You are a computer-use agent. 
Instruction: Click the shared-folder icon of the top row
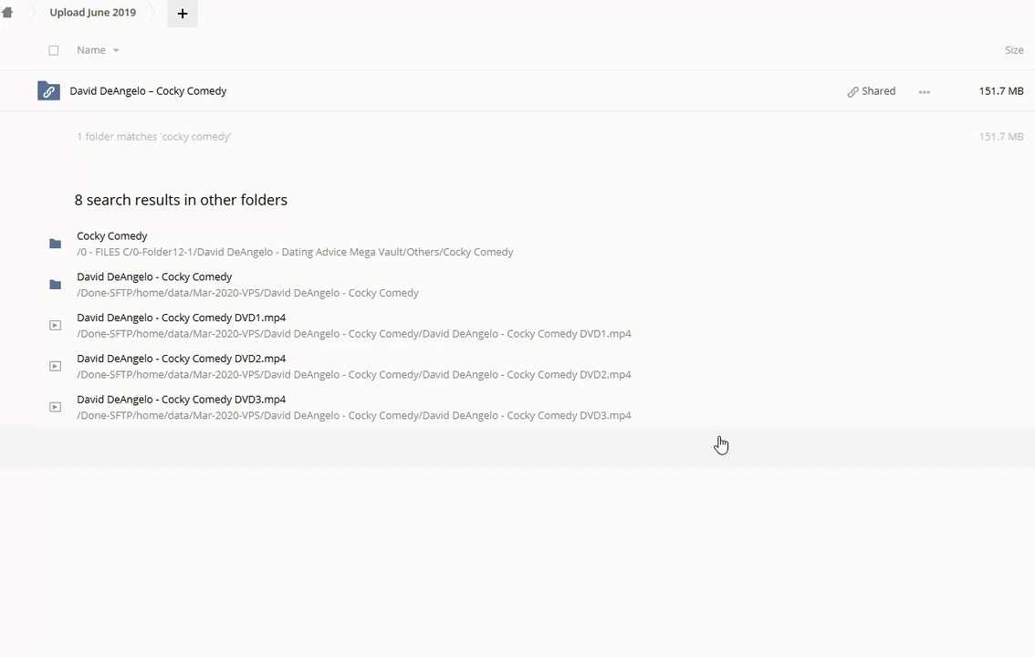tap(48, 91)
